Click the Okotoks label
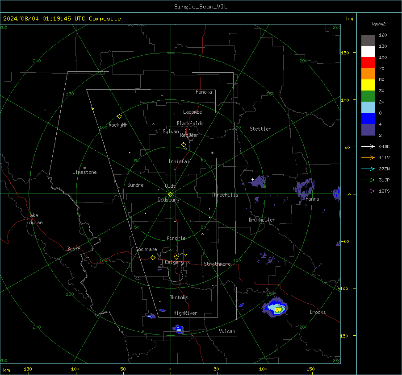The image size is (402, 375). point(179,297)
